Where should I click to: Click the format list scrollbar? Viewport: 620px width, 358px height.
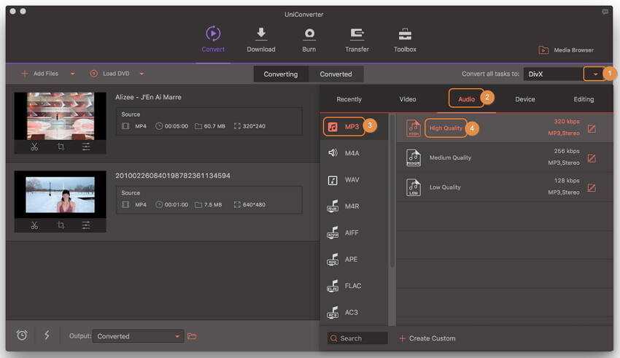point(392,192)
